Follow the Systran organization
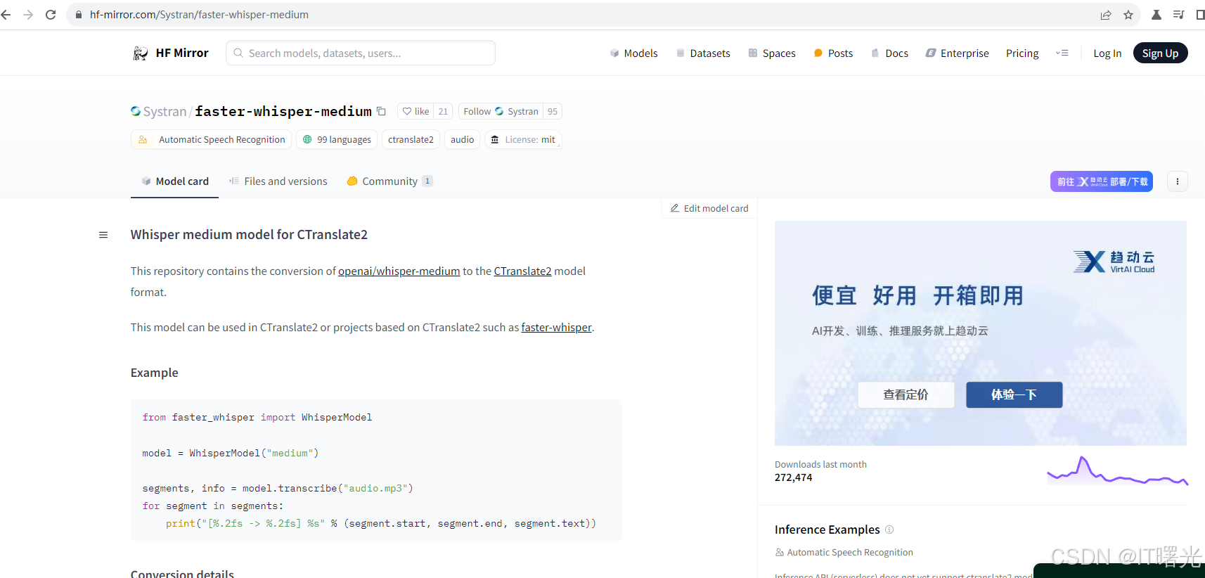This screenshot has height=578, width=1205. tap(501, 111)
